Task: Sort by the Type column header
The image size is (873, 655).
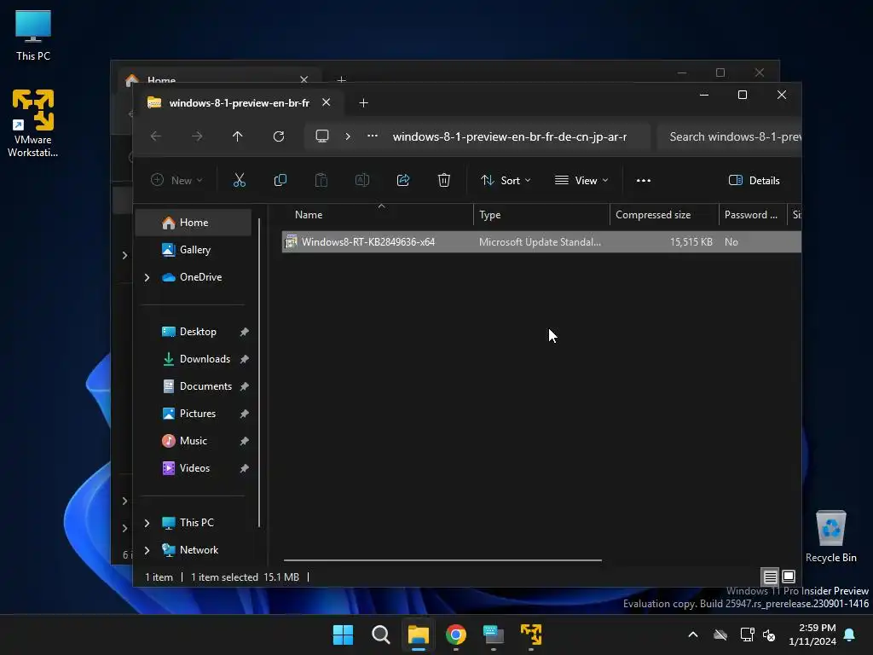Action: point(541,214)
